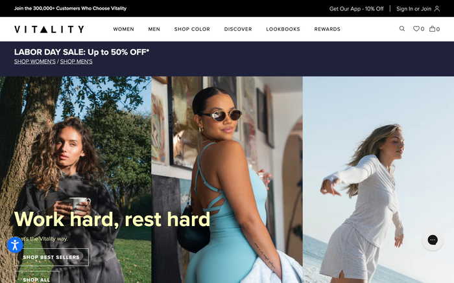
Task: Open the Men menu
Action: click(154, 29)
